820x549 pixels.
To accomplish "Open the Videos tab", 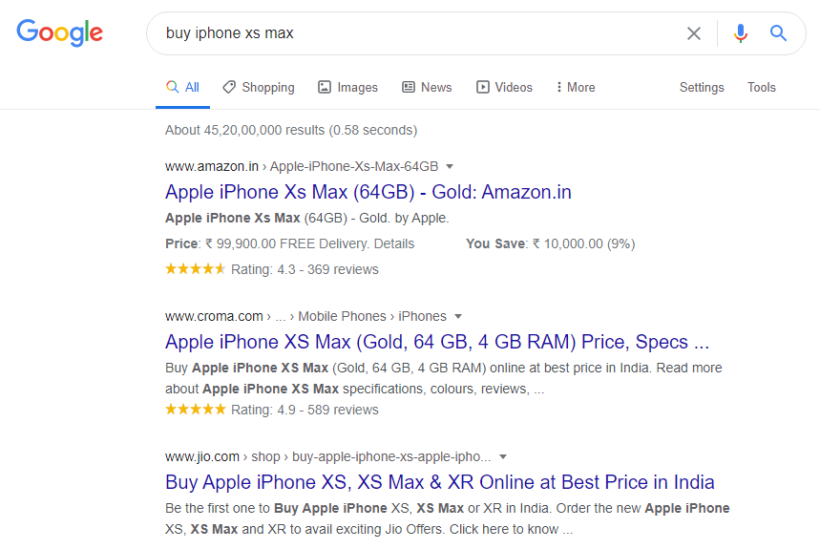I will coord(504,87).
